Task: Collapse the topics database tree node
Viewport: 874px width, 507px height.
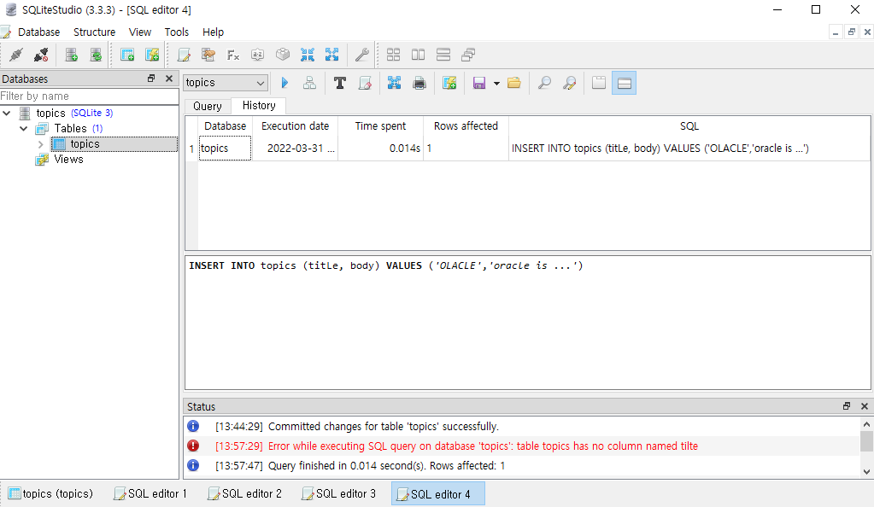Action: coord(7,114)
